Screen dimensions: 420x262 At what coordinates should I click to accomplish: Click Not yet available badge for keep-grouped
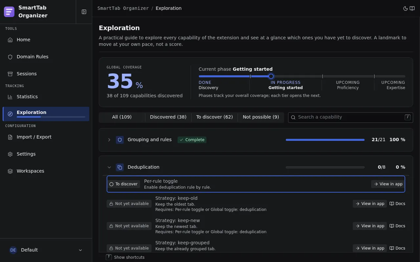tap(129, 248)
